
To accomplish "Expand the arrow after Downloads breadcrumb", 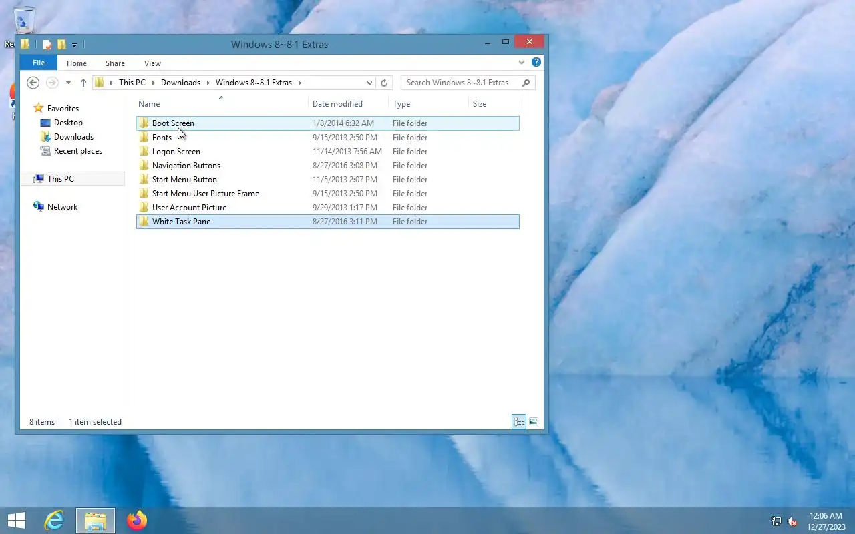I will (x=208, y=83).
